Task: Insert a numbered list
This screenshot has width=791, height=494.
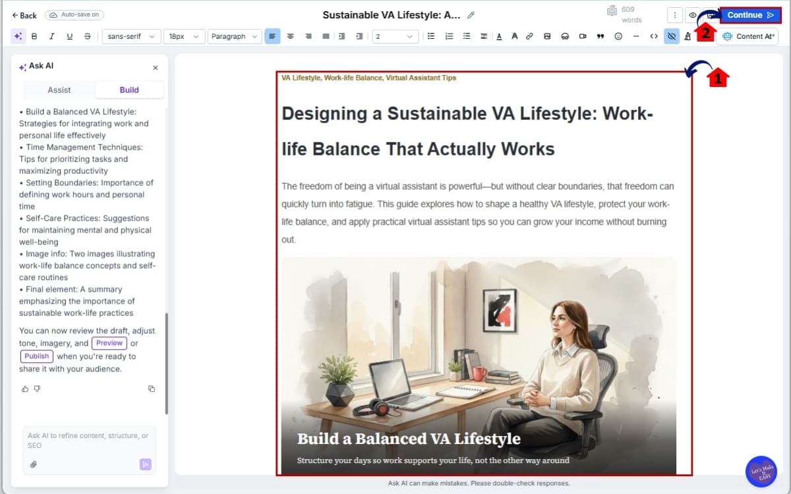Action: 449,36
